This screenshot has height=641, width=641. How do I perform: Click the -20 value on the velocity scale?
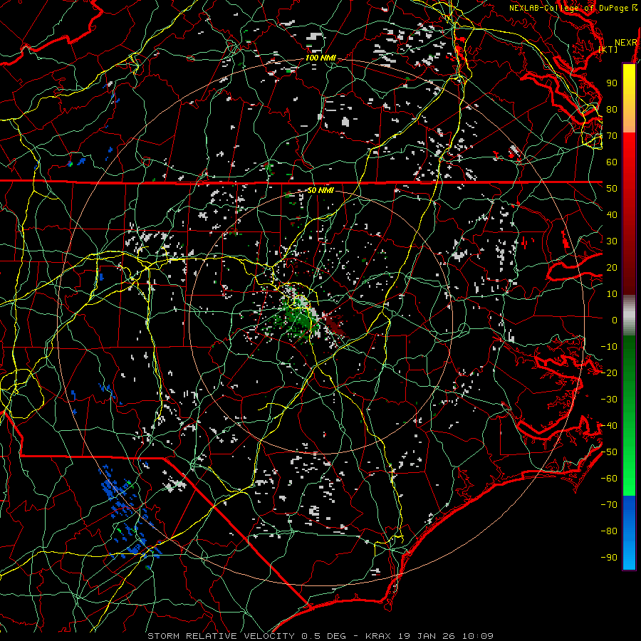609,373
